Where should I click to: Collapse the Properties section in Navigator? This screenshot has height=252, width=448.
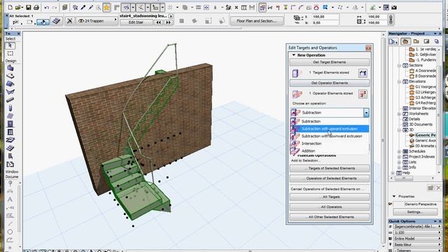click(x=394, y=196)
